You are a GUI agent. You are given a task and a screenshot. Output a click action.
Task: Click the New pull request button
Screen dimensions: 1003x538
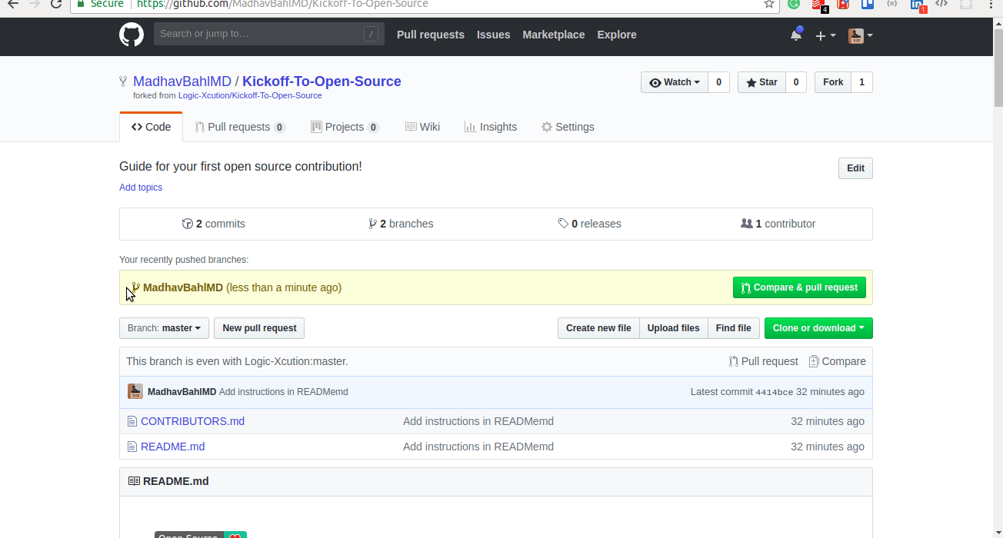[x=259, y=328]
